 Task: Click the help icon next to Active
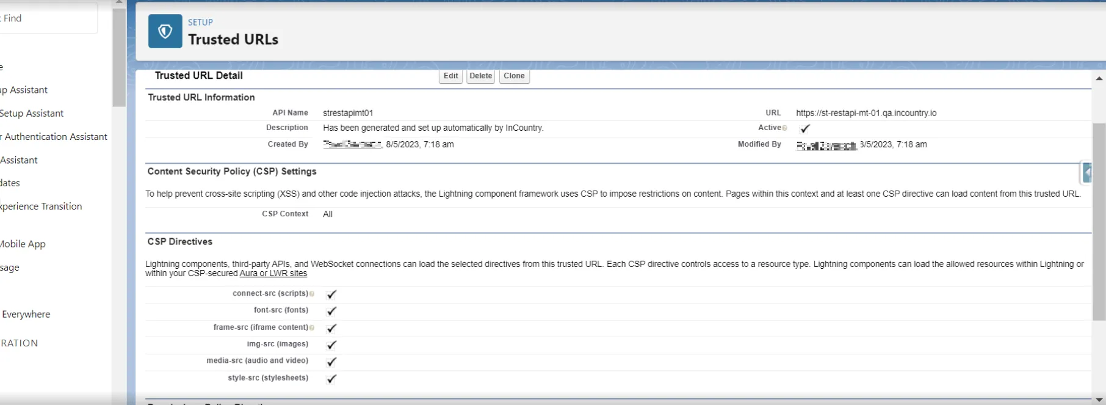point(785,128)
